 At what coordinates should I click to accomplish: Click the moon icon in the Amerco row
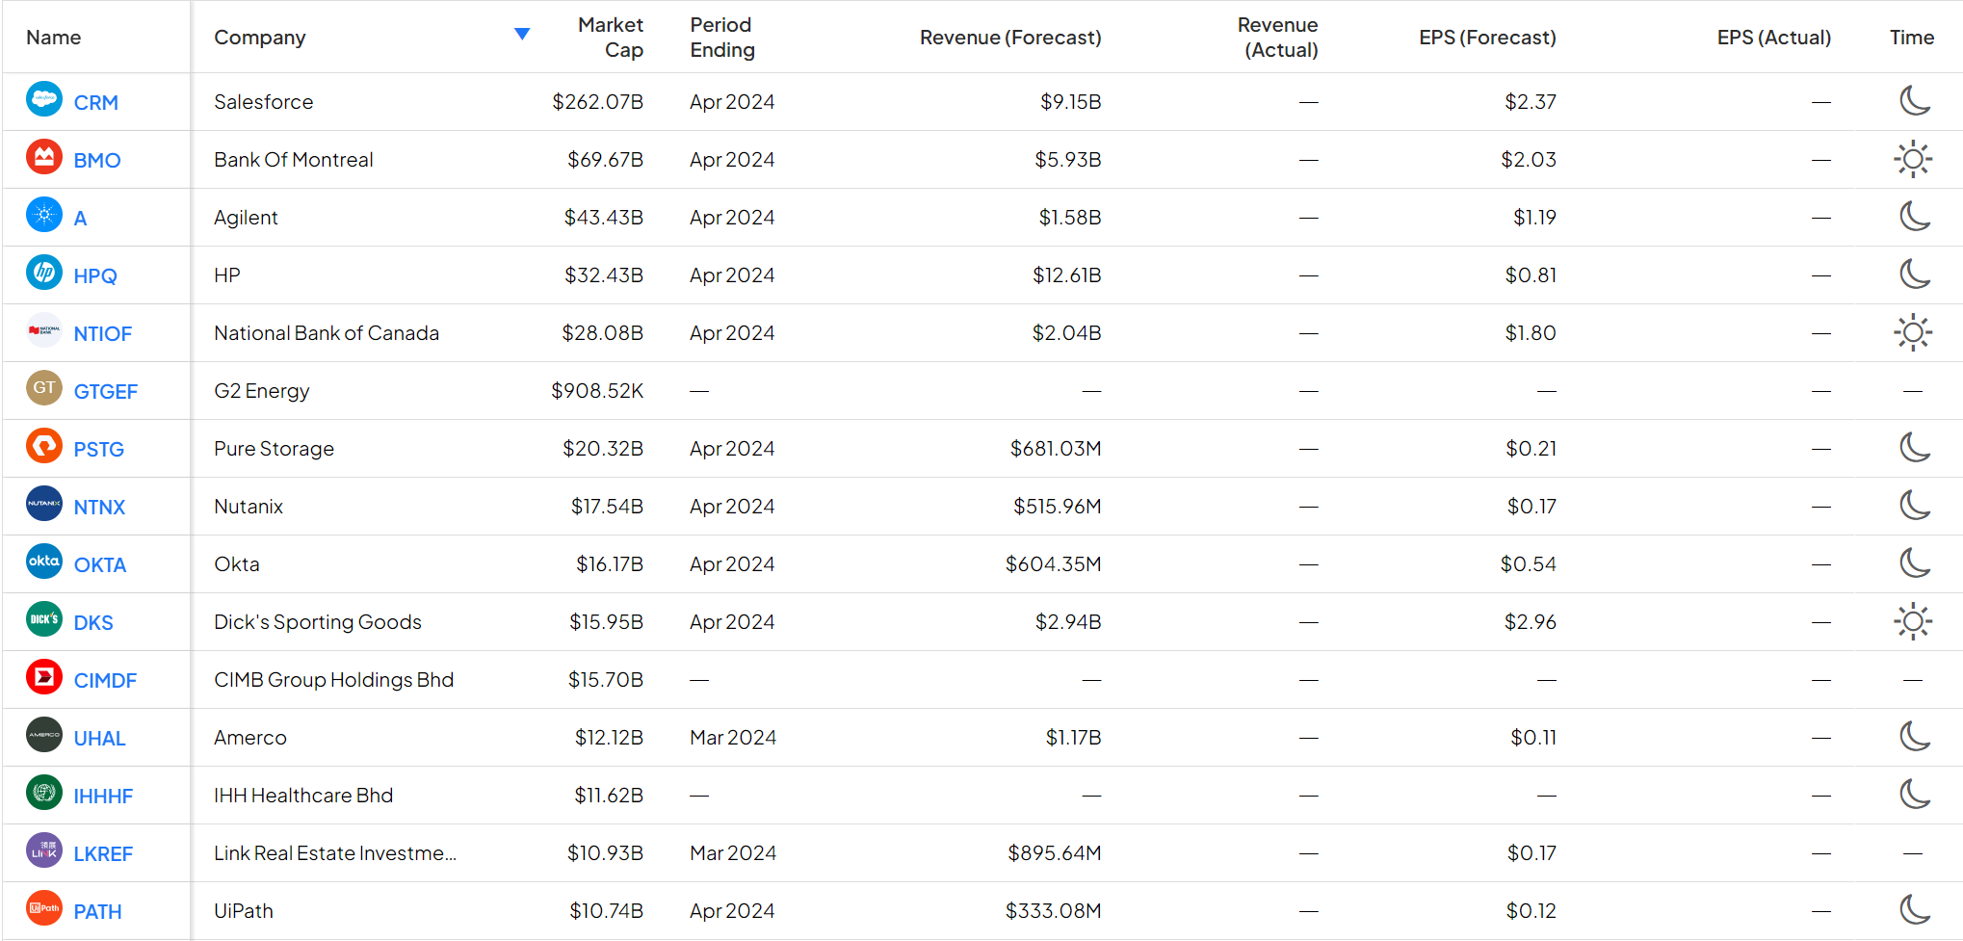coord(1914,736)
